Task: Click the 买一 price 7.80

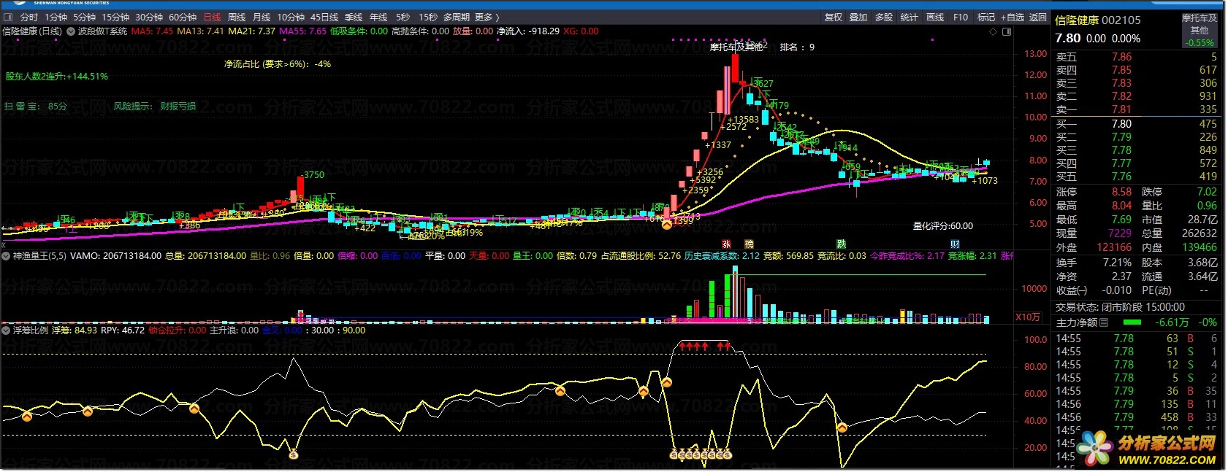Action: (x=1121, y=124)
